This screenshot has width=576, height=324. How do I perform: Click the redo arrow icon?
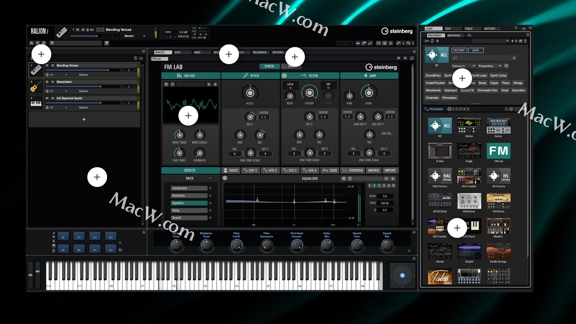tap(408, 43)
